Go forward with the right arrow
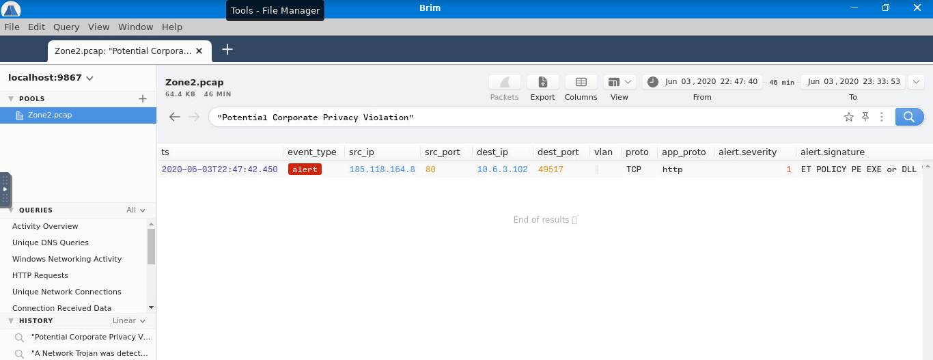Image resolution: width=933 pixels, height=360 pixels. click(194, 117)
